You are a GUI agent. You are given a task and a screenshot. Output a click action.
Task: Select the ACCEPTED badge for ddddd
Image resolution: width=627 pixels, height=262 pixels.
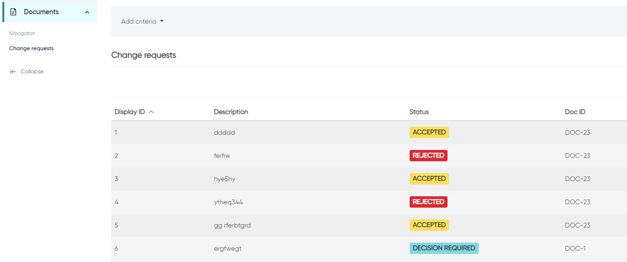point(429,132)
